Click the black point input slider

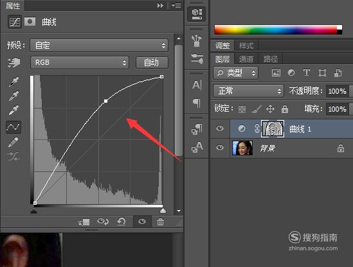pyautogui.click(x=34, y=211)
